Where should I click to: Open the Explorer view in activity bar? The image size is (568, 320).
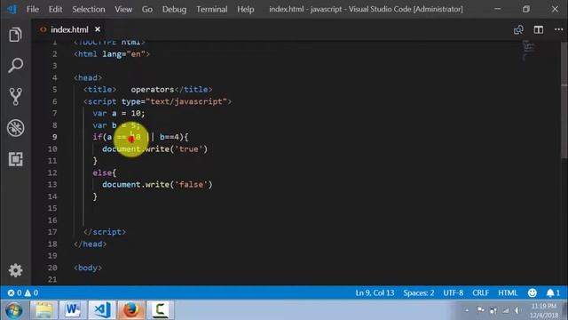point(15,35)
